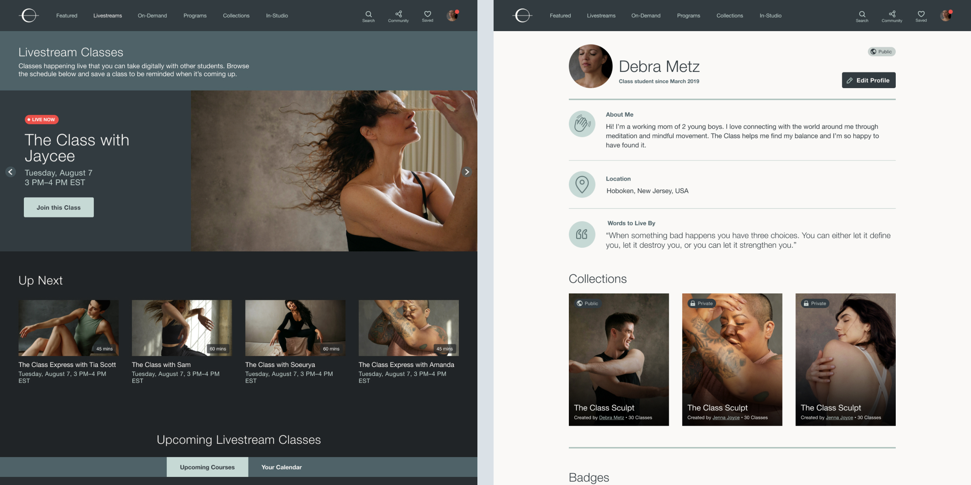Screen dimensions: 971x485
Task: Click the right arrow to expand carousel
Action: [x=467, y=173]
